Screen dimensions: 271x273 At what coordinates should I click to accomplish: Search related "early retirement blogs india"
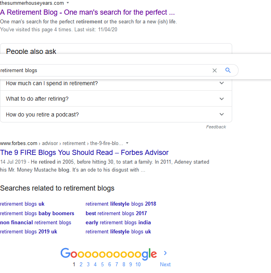[118, 223]
